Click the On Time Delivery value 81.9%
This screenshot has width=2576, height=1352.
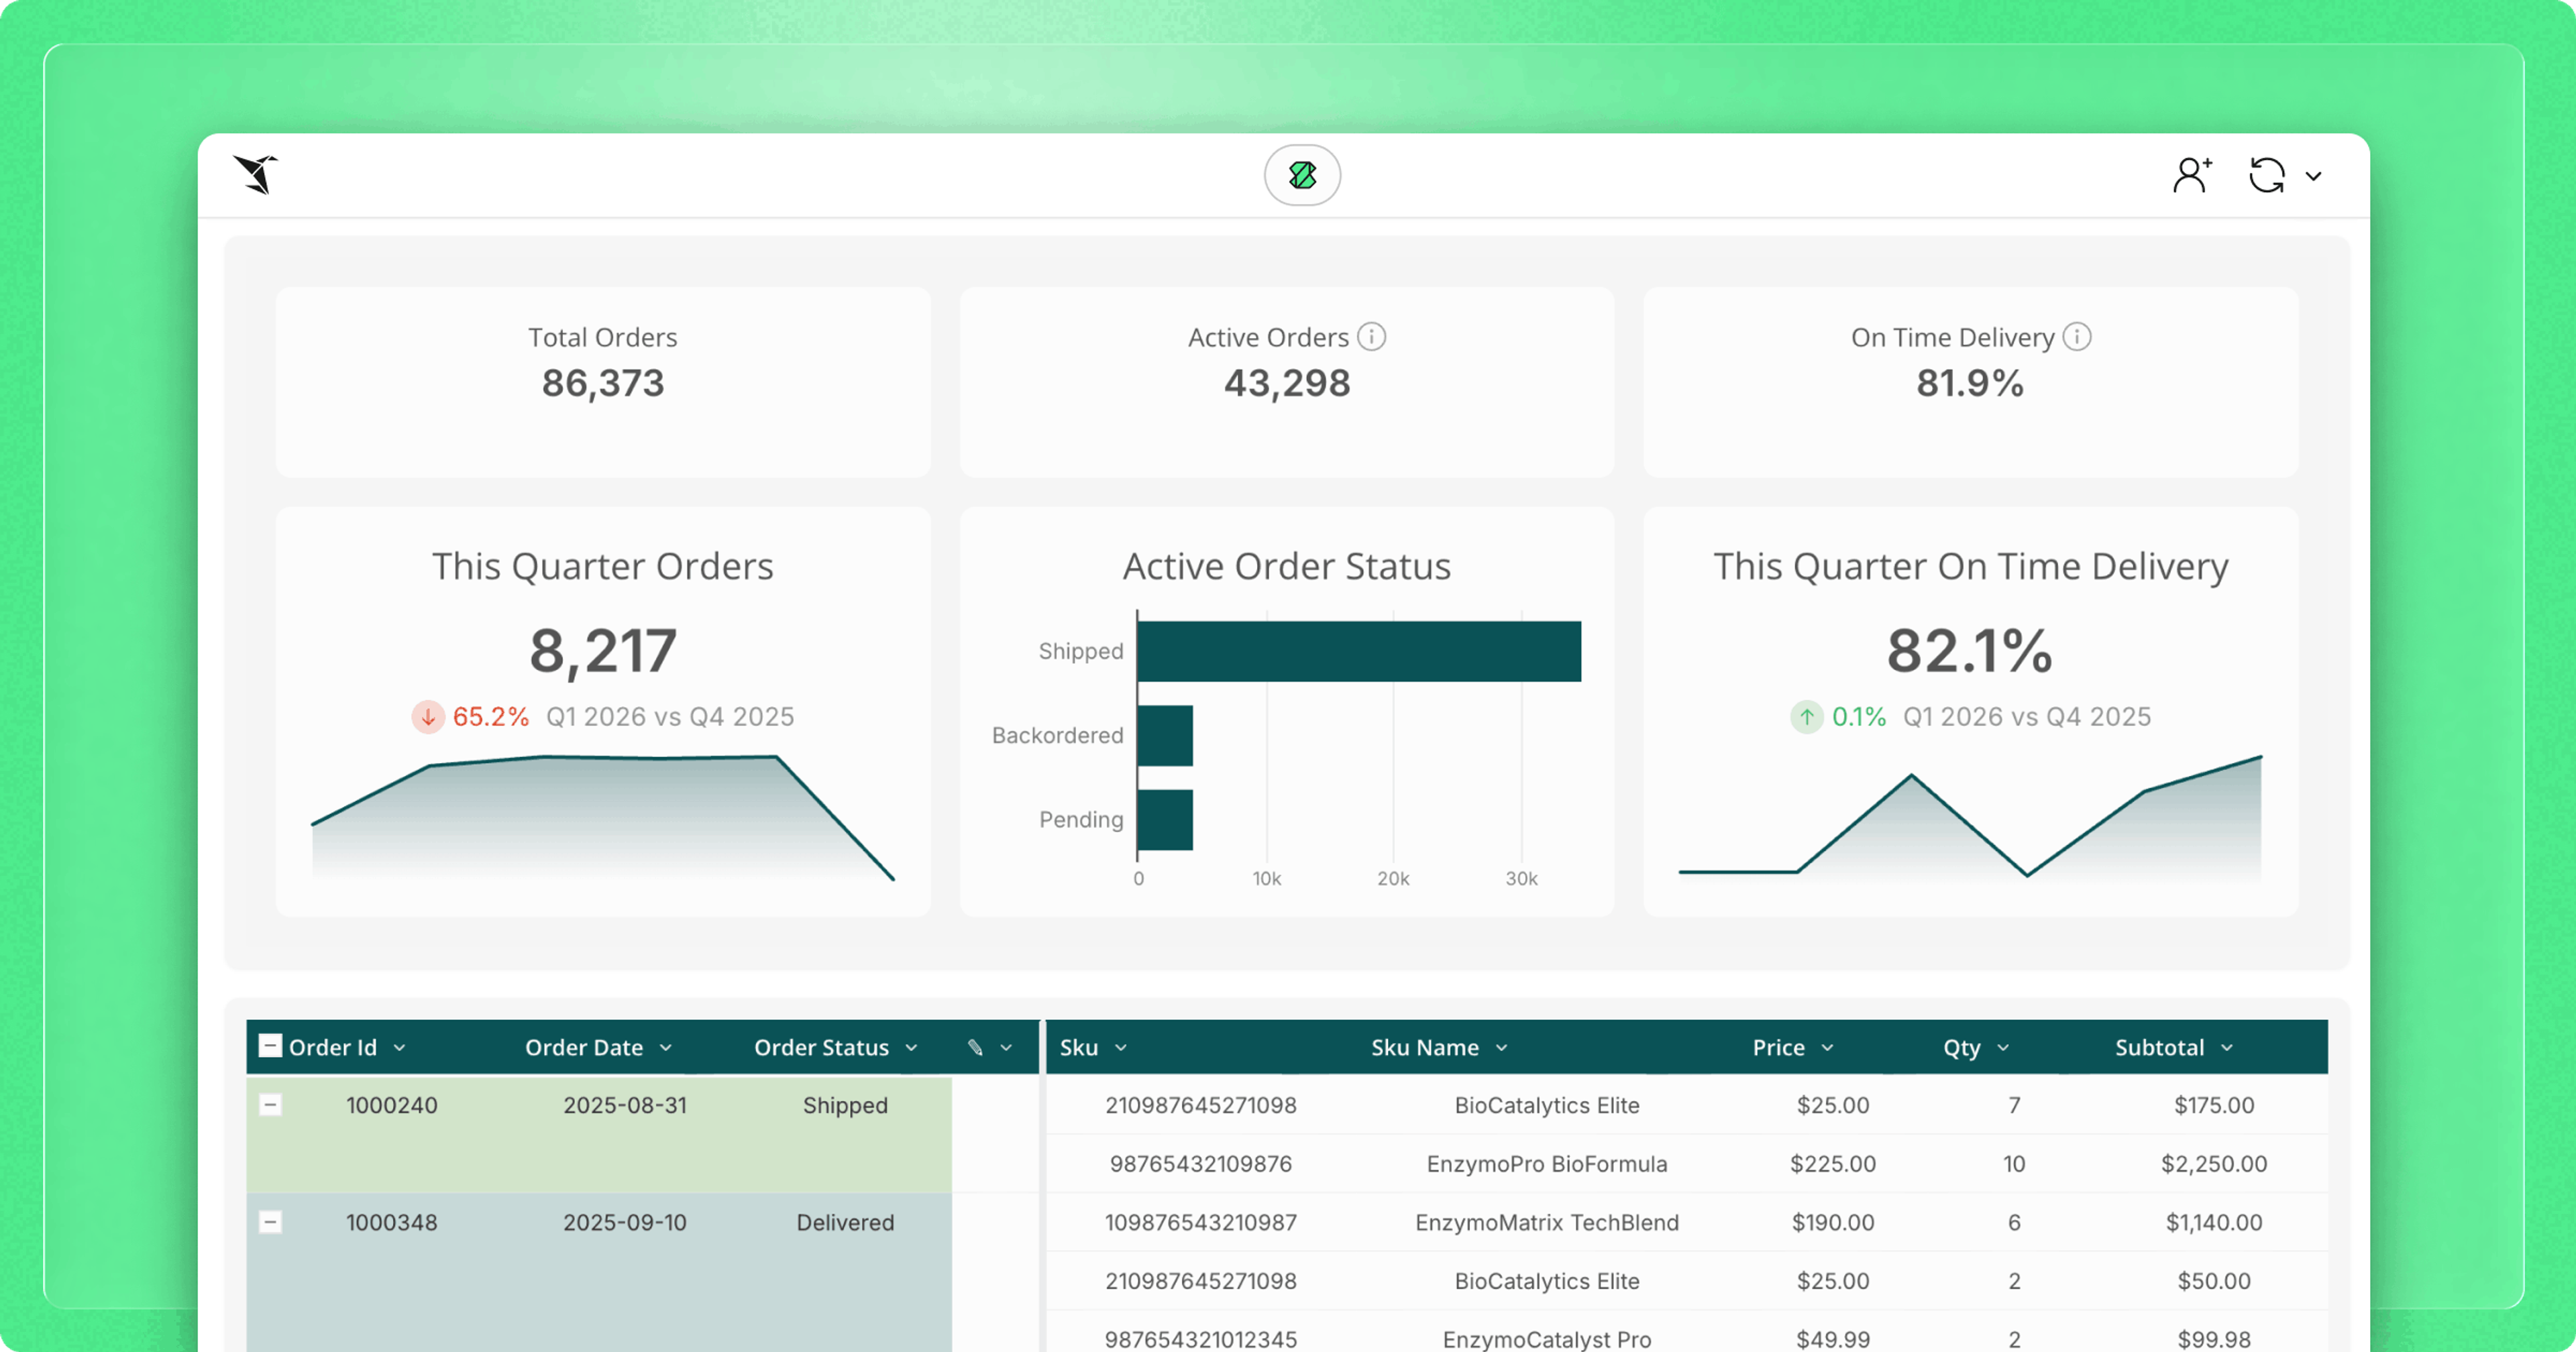click(1970, 383)
